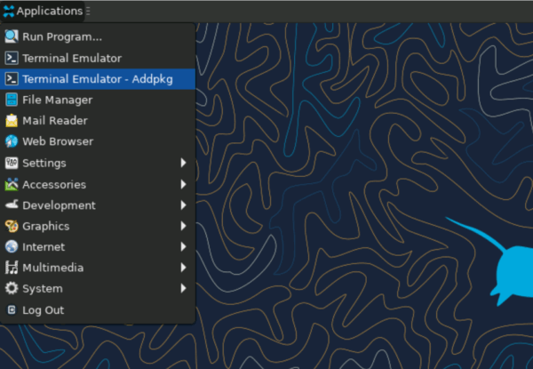This screenshot has height=369, width=533.
Task: Click the Applications panel button
Action: click(43, 12)
